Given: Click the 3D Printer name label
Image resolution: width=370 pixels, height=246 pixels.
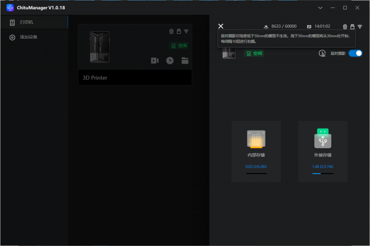Looking at the screenshot, I should click(x=95, y=78).
